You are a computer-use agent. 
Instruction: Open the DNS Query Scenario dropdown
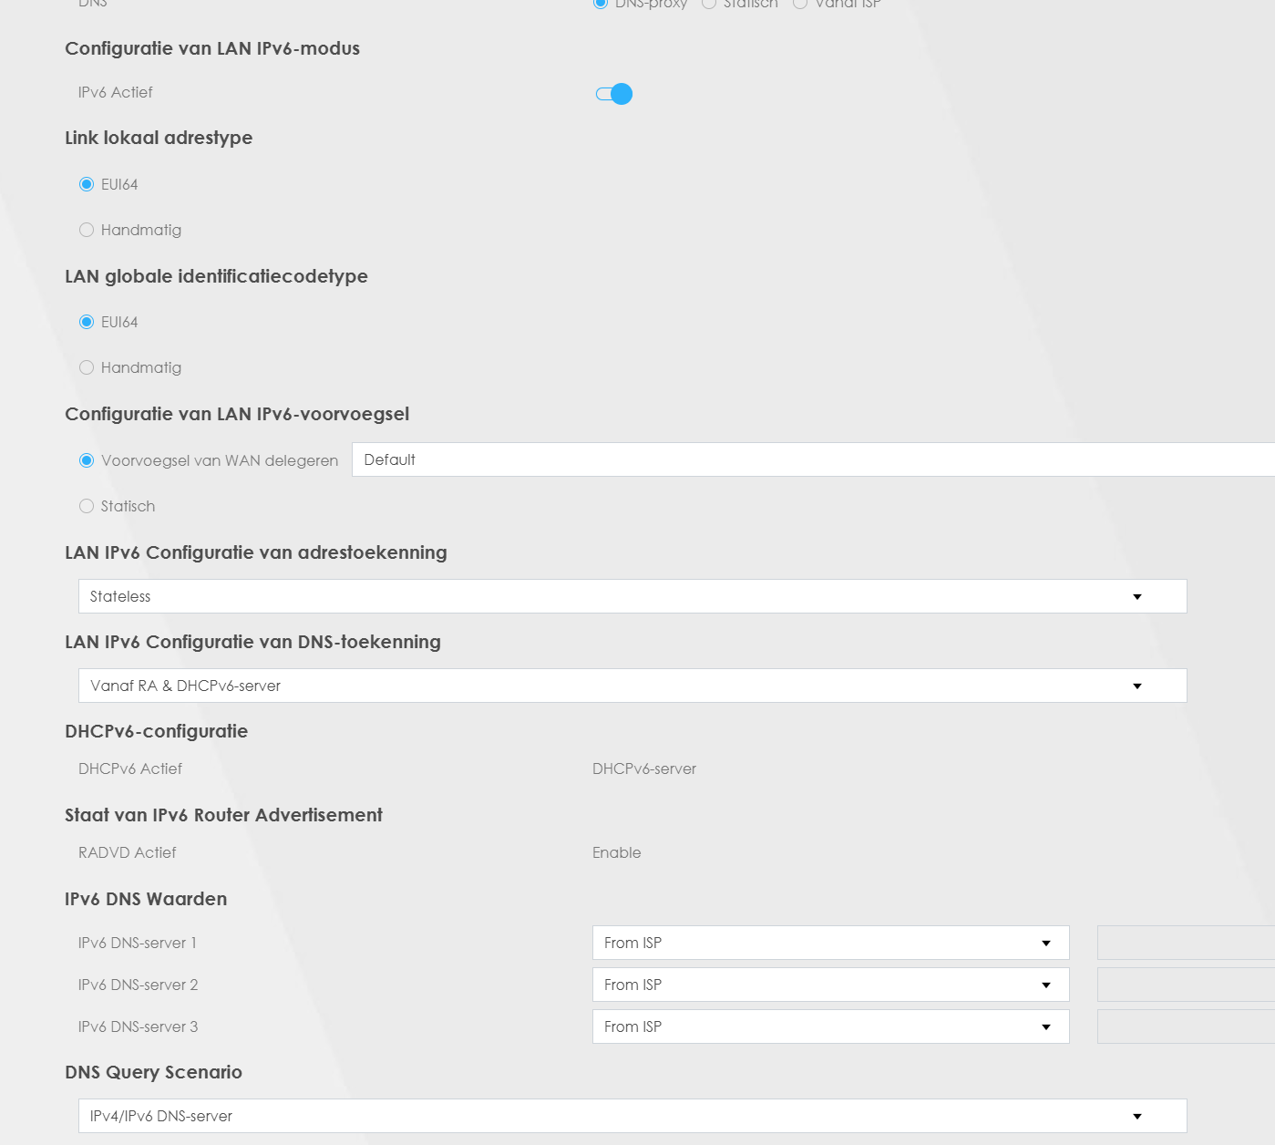click(x=632, y=1116)
